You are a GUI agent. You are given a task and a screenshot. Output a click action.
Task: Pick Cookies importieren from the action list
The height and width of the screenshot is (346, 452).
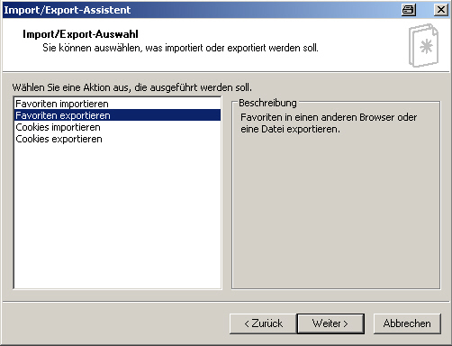tap(118, 127)
